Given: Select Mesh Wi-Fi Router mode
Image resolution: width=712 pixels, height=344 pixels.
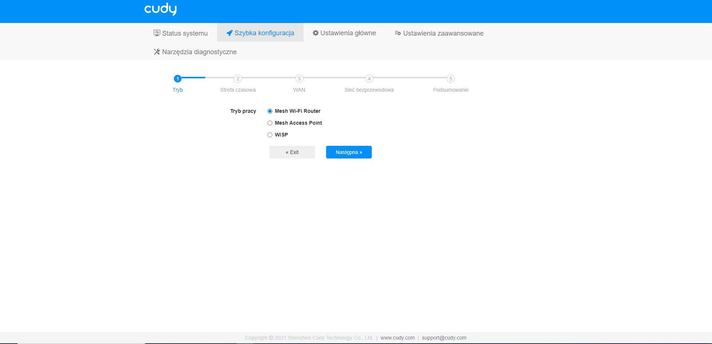Looking at the screenshot, I should (270, 111).
